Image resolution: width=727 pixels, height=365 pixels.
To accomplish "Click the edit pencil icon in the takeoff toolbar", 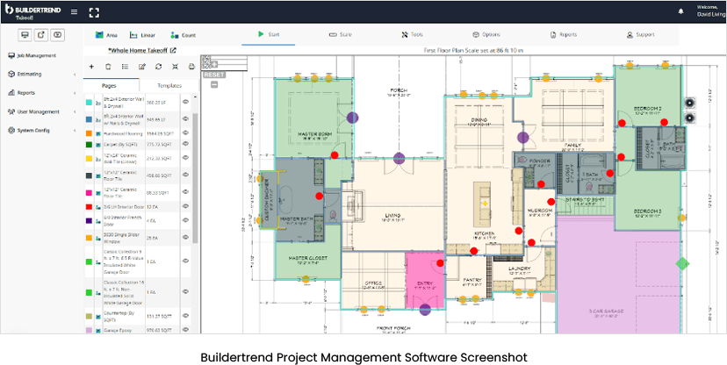I will [x=142, y=66].
